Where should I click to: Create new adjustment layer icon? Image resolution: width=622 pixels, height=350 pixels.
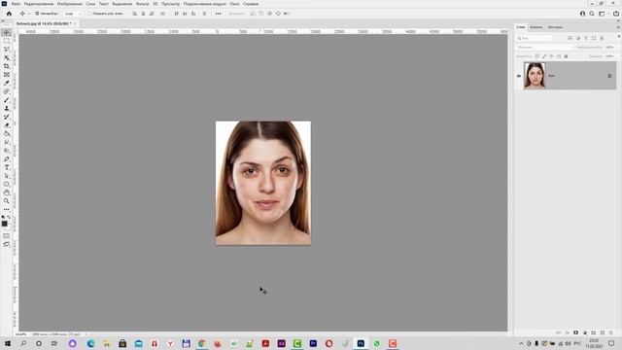(585, 332)
